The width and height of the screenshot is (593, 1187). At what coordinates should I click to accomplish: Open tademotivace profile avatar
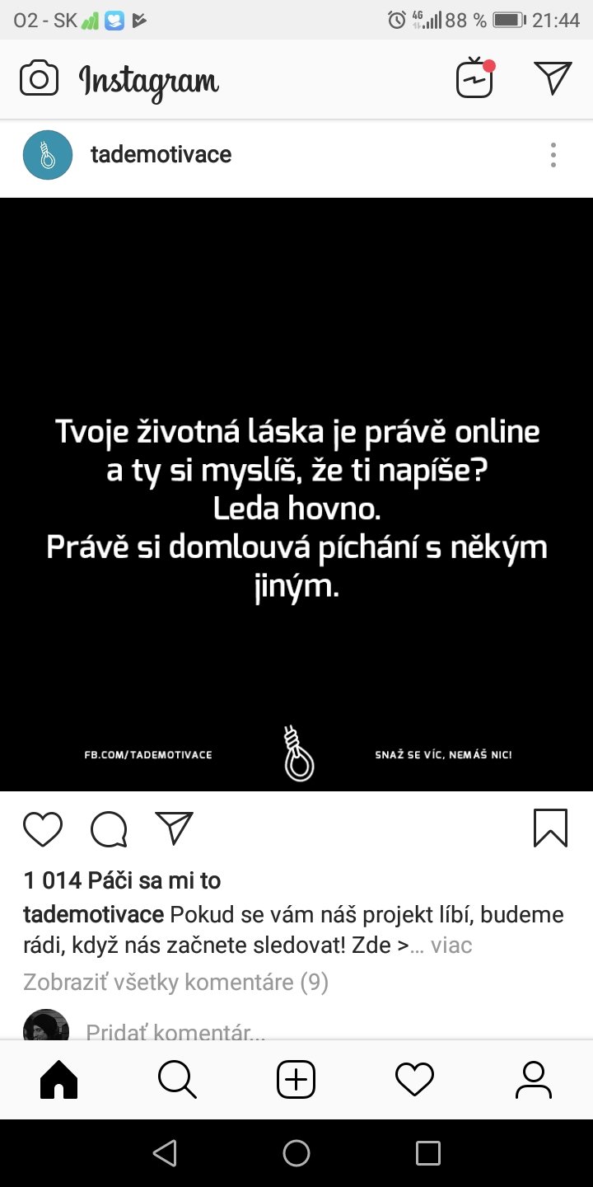tap(48, 155)
